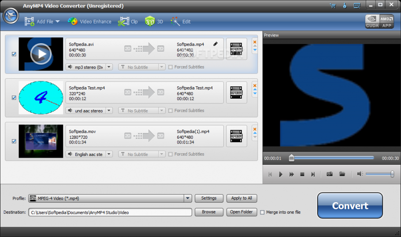The image size is (401, 237).
Task: Click MPEG4 format icon for Softpedia Test.mp4
Action: [237, 92]
